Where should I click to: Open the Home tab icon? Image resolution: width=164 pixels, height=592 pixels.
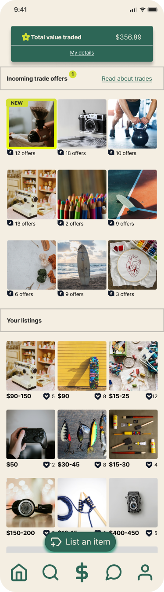(19, 572)
